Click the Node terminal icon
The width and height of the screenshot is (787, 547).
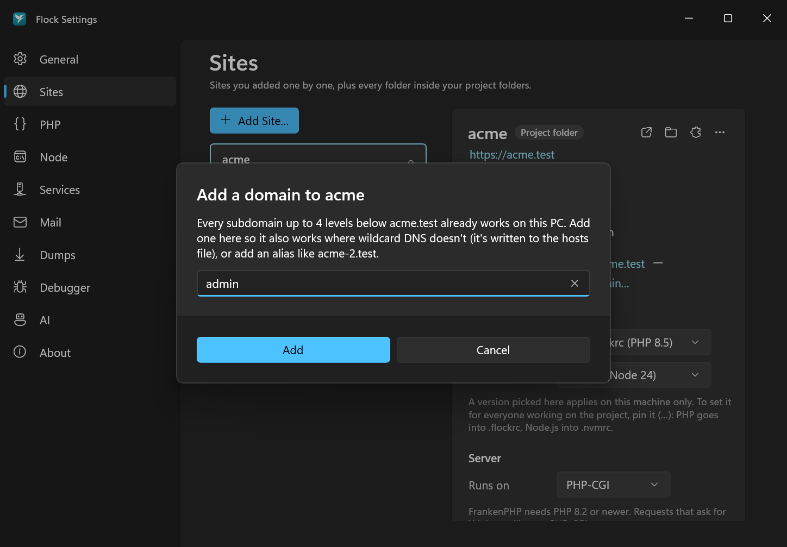coord(20,156)
